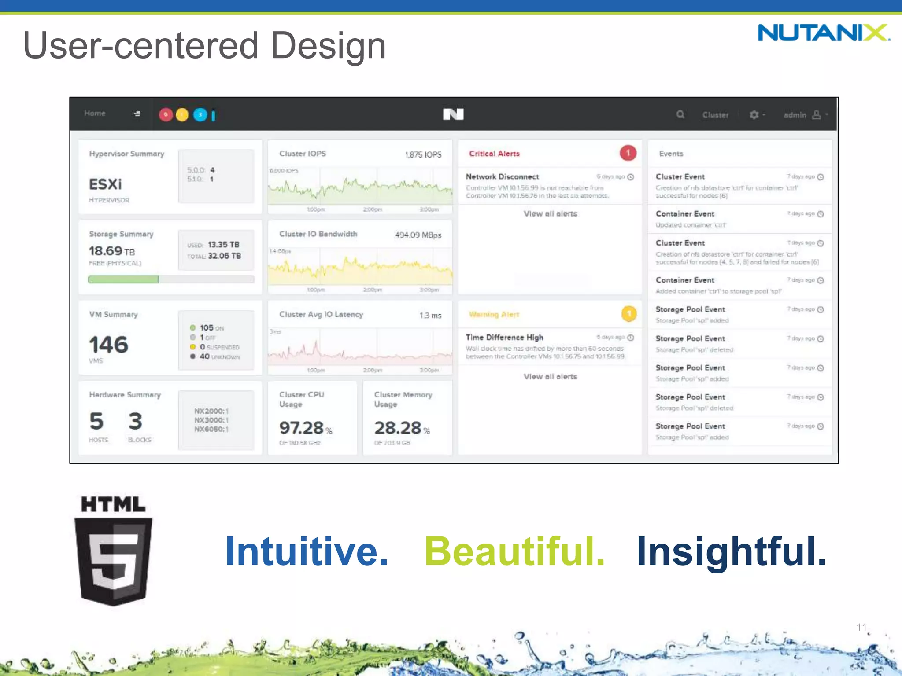
Task: Open the Time Difference High alert
Action: pyautogui.click(x=550, y=347)
